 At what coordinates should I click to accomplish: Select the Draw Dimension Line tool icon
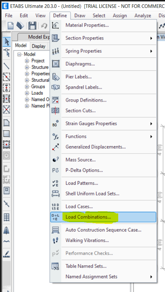(7, 230)
